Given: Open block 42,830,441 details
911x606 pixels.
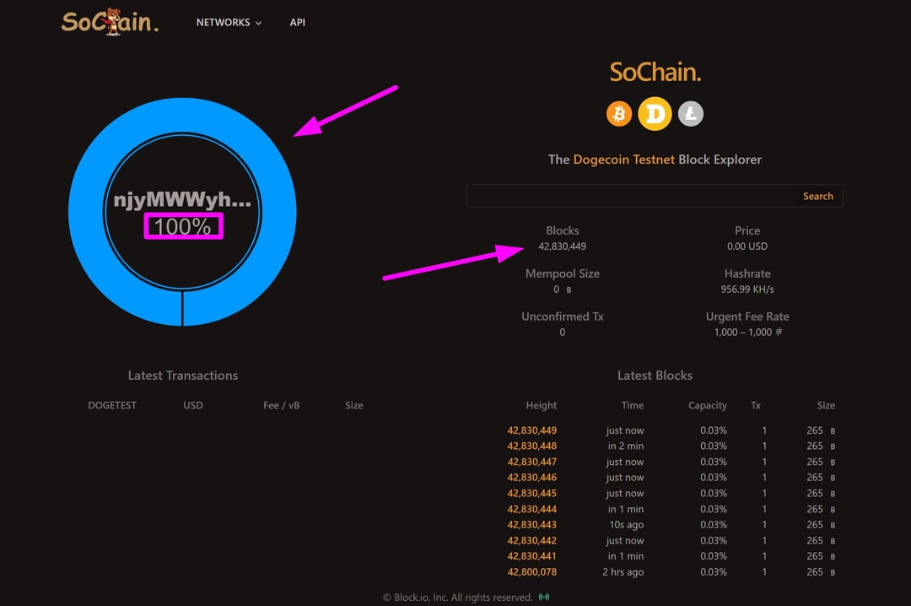Looking at the screenshot, I should [531, 556].
